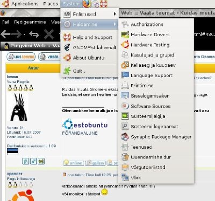Expand the Eelistused submenu arrow
Viewport: 215px width, 201px height.
click(115, 14)
